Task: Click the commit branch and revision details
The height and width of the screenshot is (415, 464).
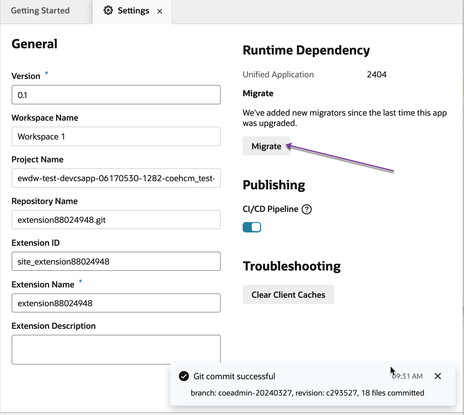Action: [x=307, y=393]
